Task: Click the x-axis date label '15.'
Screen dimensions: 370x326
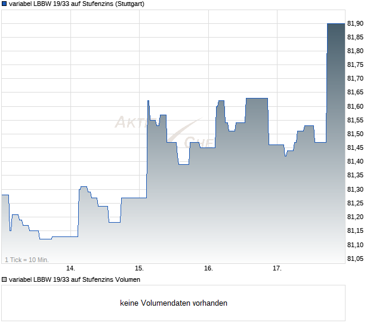Action: point(139,268)
